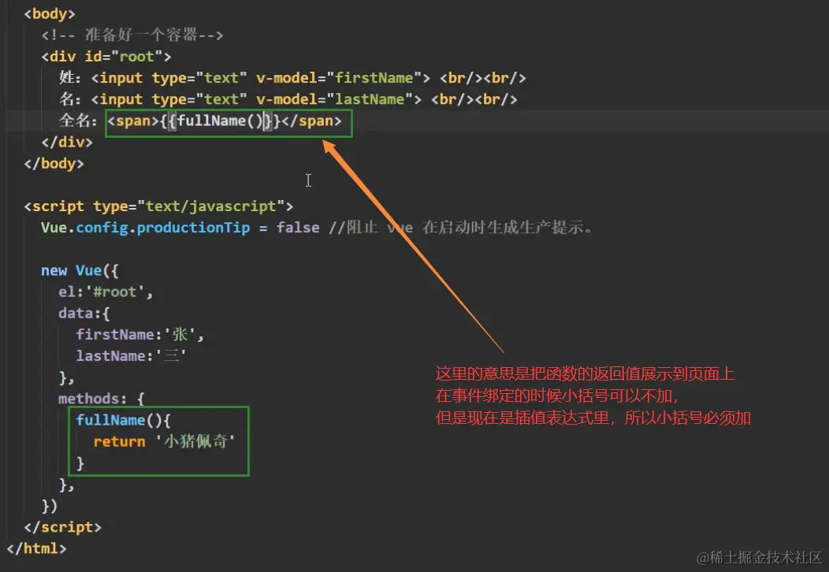This screenshot has height=572, width=829.
Task: Click the closing </span> tag
Action: coord(311,121)
